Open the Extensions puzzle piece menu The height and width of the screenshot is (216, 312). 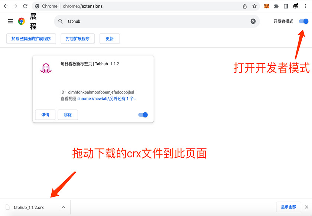(276, 6)
